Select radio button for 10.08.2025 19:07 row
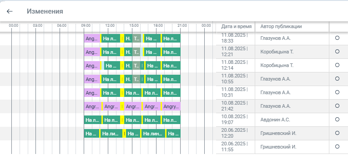Image resolution: width=348 pixels, height=168 pixels. 337,120
